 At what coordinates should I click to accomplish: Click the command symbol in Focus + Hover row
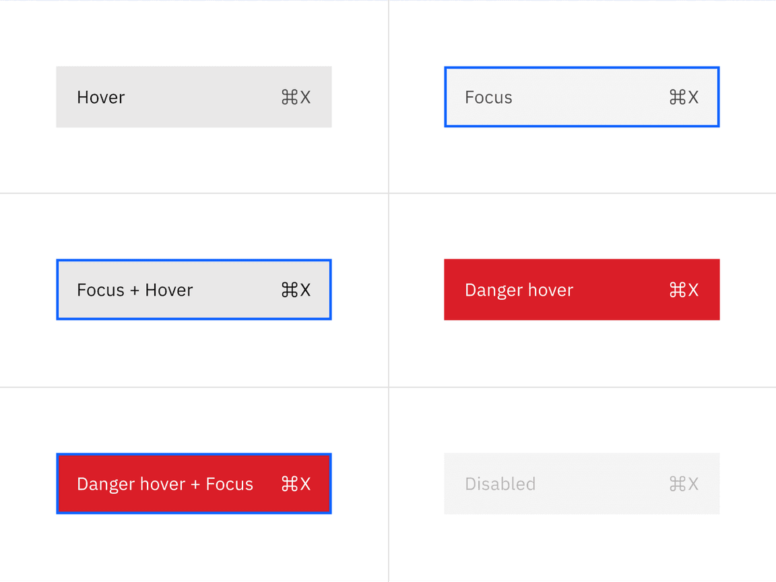[289, 290]
